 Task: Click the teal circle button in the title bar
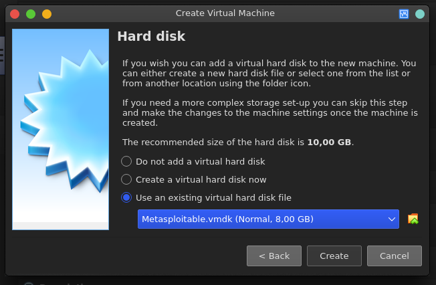click(419, 14)
